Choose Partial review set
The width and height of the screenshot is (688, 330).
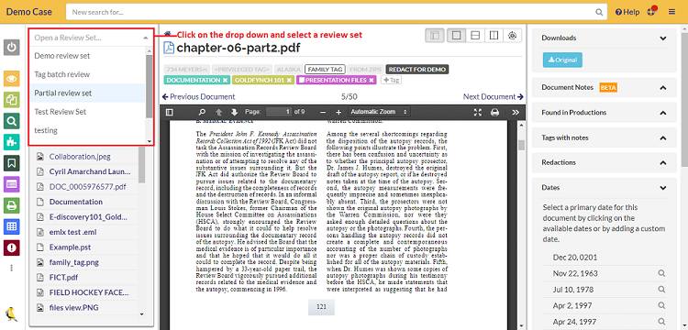(87, 93)
